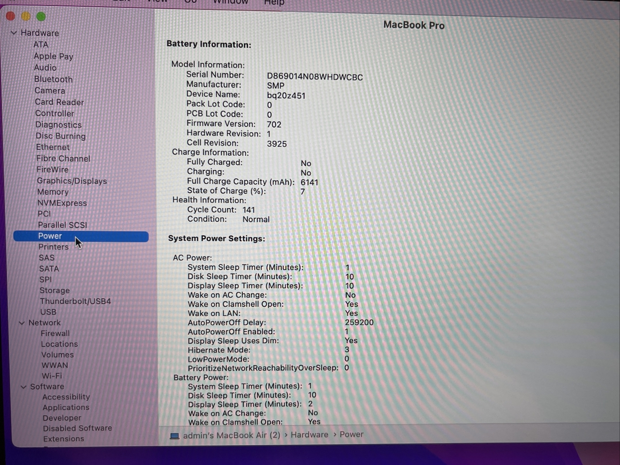Select the Controller item
The width and height of the screenshot is (620, 465).
55,113
